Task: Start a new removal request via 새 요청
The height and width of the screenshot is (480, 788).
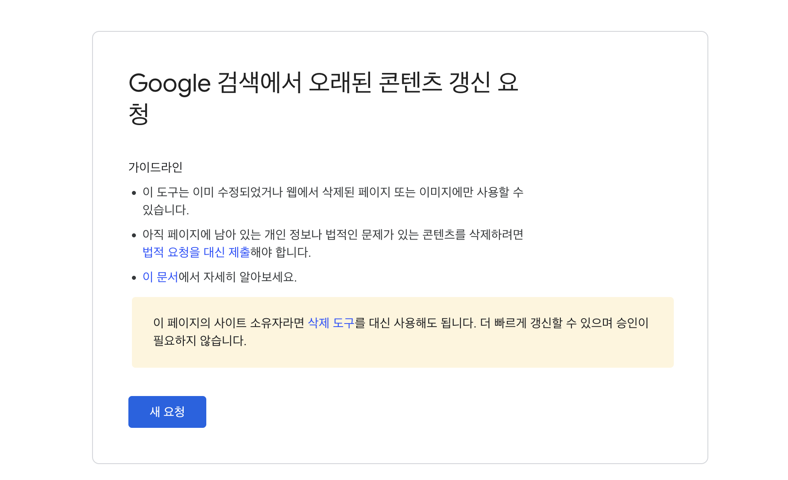Action: [x=167, y=411]
